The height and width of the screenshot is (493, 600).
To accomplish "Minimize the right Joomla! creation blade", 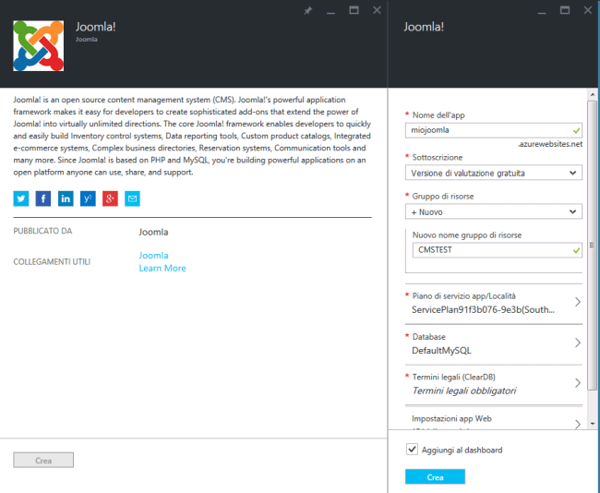I will (x=542, y=11).
